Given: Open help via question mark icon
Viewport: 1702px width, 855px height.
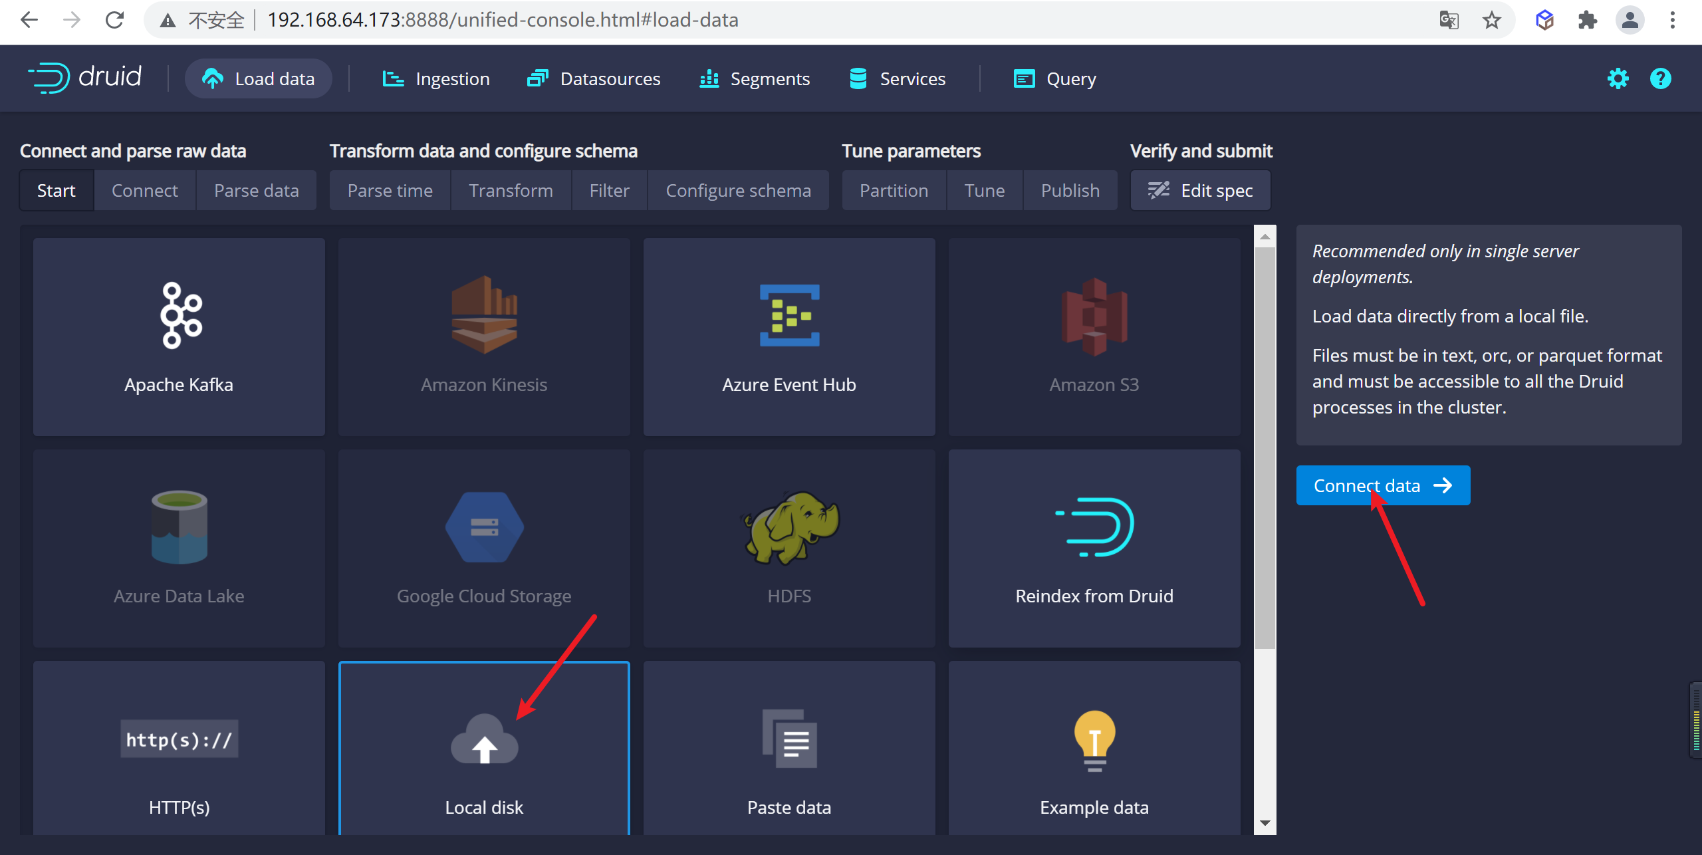Looking at the screenshot, I should point(1660,79).
